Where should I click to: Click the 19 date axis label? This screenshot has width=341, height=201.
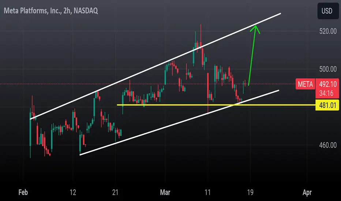(x=250, y=192)
